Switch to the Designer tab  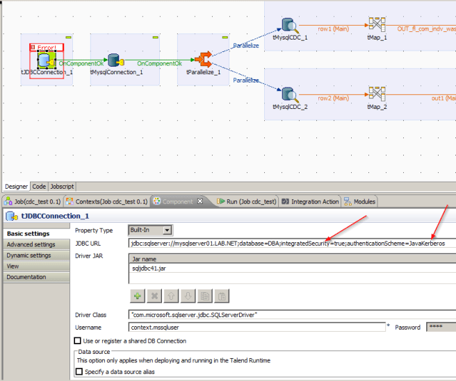click(x=16, y=187)
